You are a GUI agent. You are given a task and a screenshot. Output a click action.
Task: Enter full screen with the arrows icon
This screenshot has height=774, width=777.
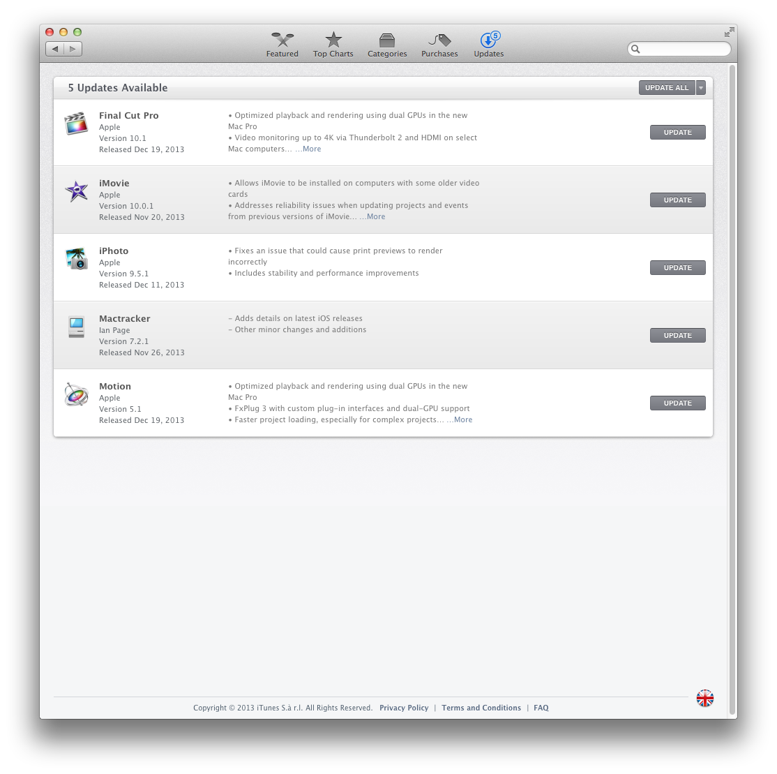tap(729, 32)
